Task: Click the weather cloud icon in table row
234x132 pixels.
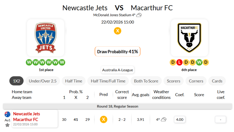Action: tap(164, 119)
